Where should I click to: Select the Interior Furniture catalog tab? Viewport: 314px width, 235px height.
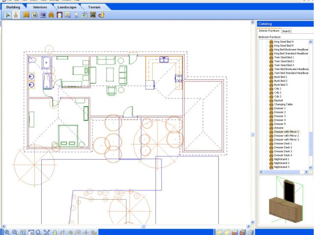[269, 31]
